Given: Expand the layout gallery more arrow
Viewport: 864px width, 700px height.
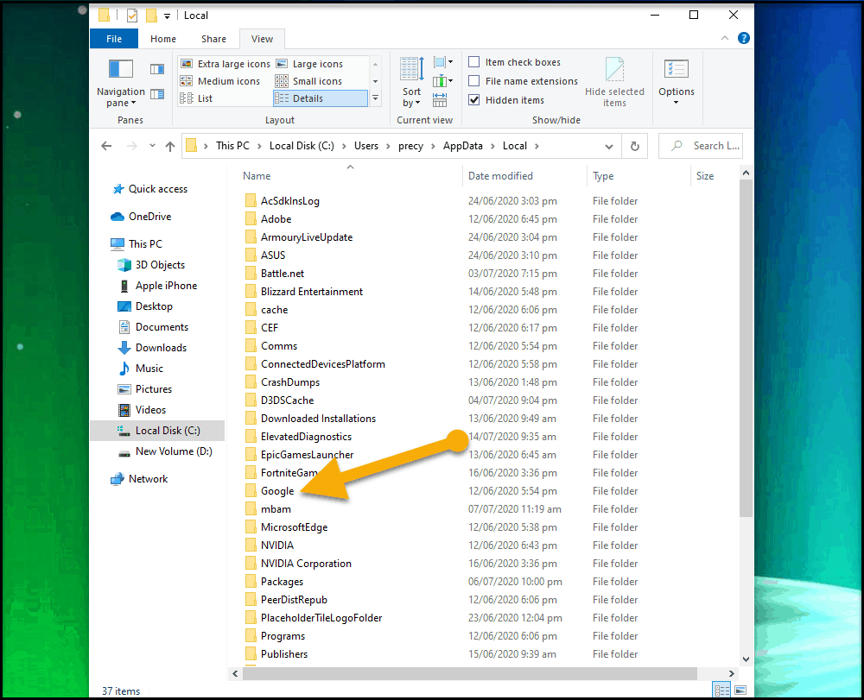Looking at the screenshot, I should pos(375,98).
